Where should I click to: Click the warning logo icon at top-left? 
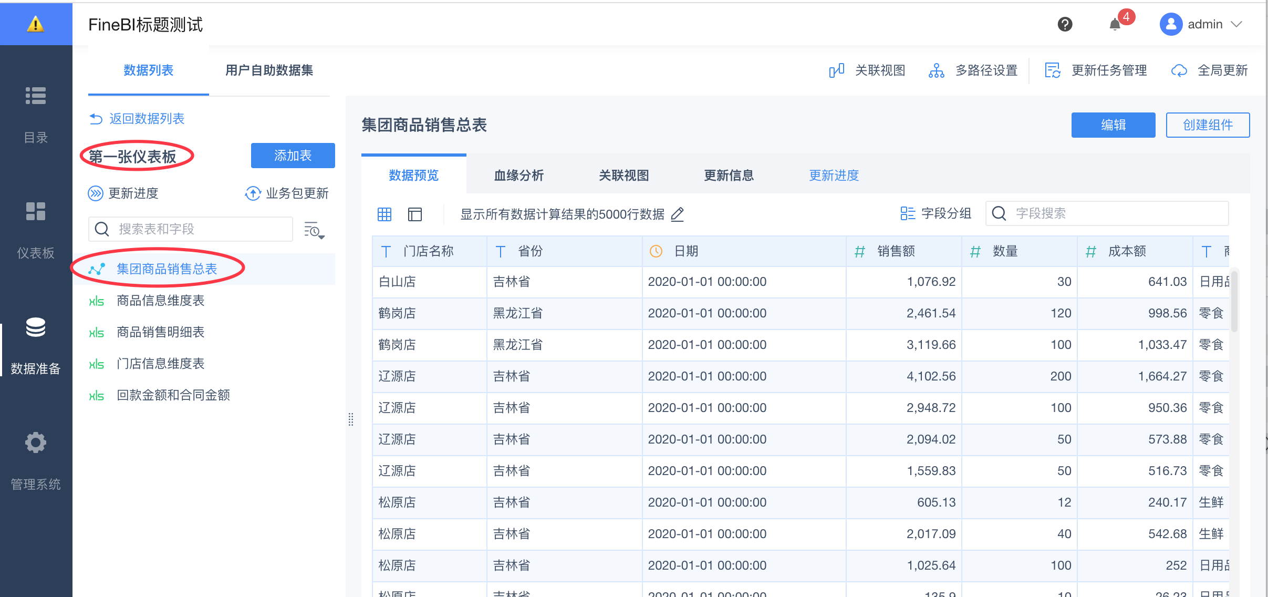(35, 24)
